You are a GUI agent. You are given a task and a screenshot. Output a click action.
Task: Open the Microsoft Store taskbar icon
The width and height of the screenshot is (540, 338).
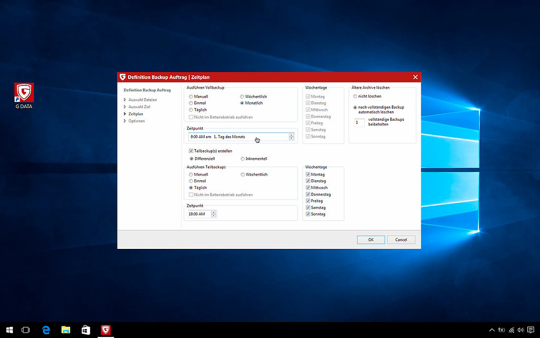85,330
